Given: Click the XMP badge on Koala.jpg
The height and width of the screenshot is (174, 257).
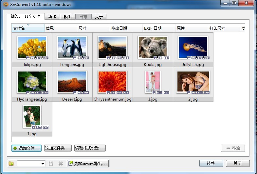Looking at the screenshot, I should [x=160, y=58].
